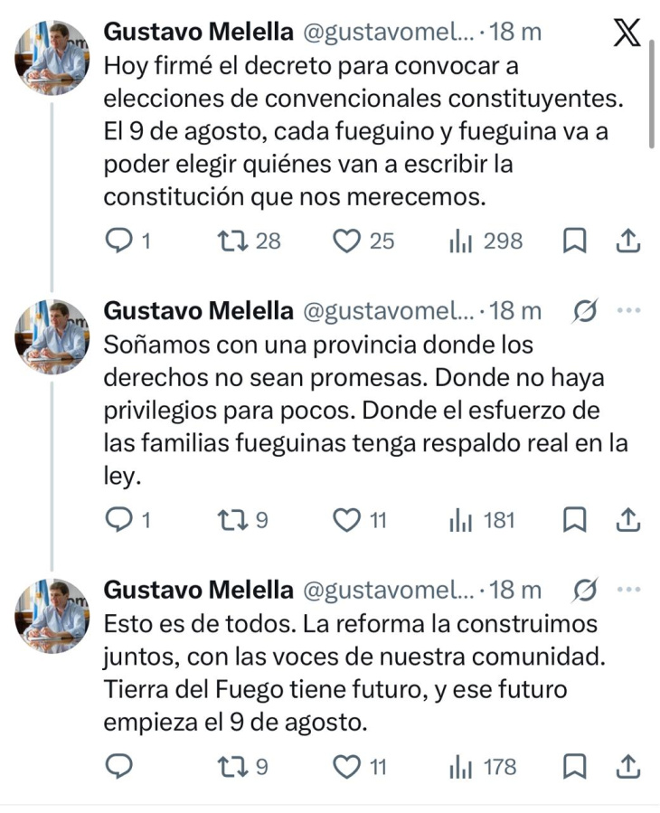
Task: View analytics showing 298 views
Action: (463, 241)
